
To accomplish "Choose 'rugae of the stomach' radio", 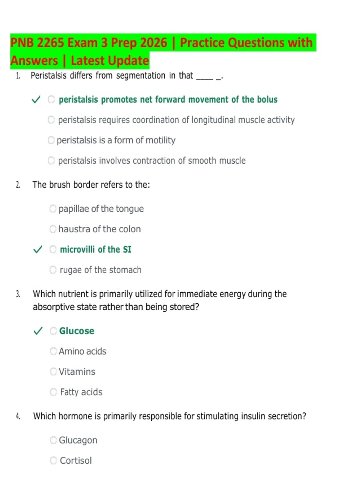I will click(53, 270).
